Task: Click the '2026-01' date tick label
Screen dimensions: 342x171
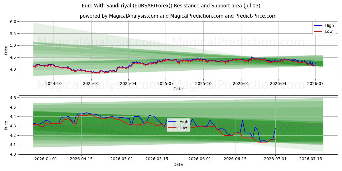Action: point(241,84)
